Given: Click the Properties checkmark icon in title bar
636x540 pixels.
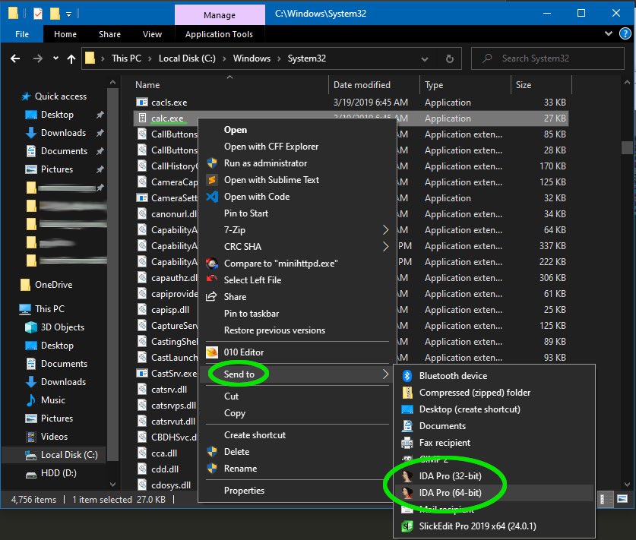Looking at the screenshot, I should (x=38, y=14).
